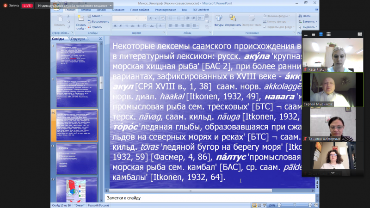Open the Макет layout dropdown
370x208 pixels.
(97, 16)
